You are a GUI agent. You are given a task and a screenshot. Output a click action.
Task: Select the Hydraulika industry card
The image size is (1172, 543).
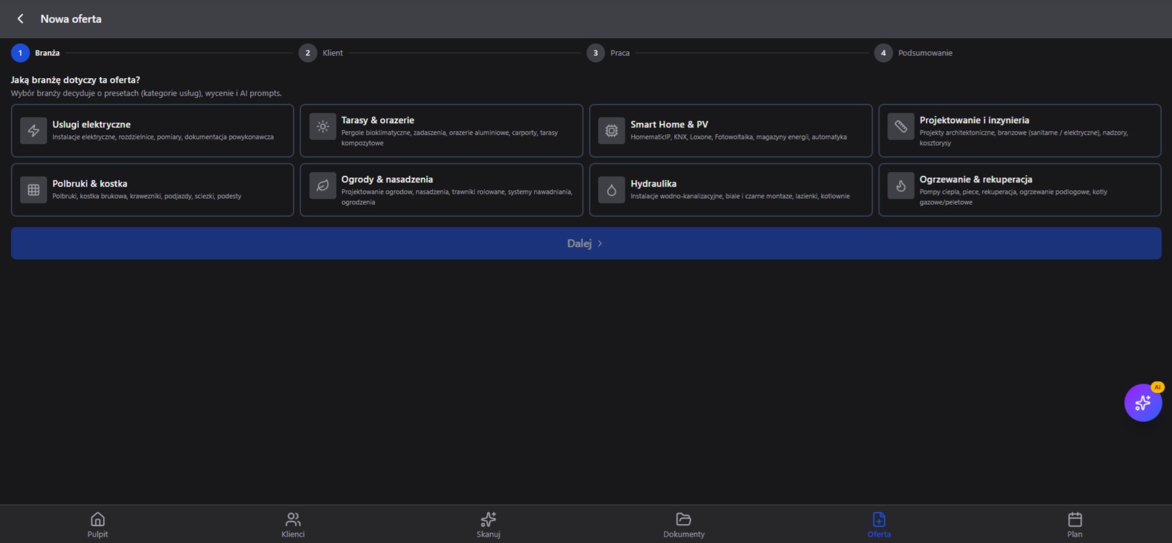coord(731,190)
